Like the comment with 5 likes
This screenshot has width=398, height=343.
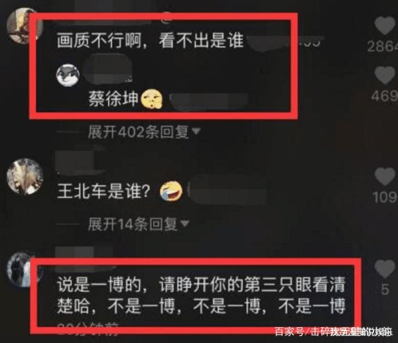click(x=385, y=269)
